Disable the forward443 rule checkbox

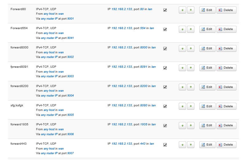(x=165, y=145)
